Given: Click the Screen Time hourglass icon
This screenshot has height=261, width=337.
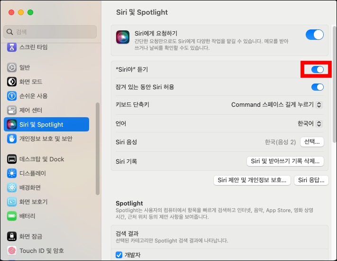Looking at the screenshot, I should tap(11, 47).
